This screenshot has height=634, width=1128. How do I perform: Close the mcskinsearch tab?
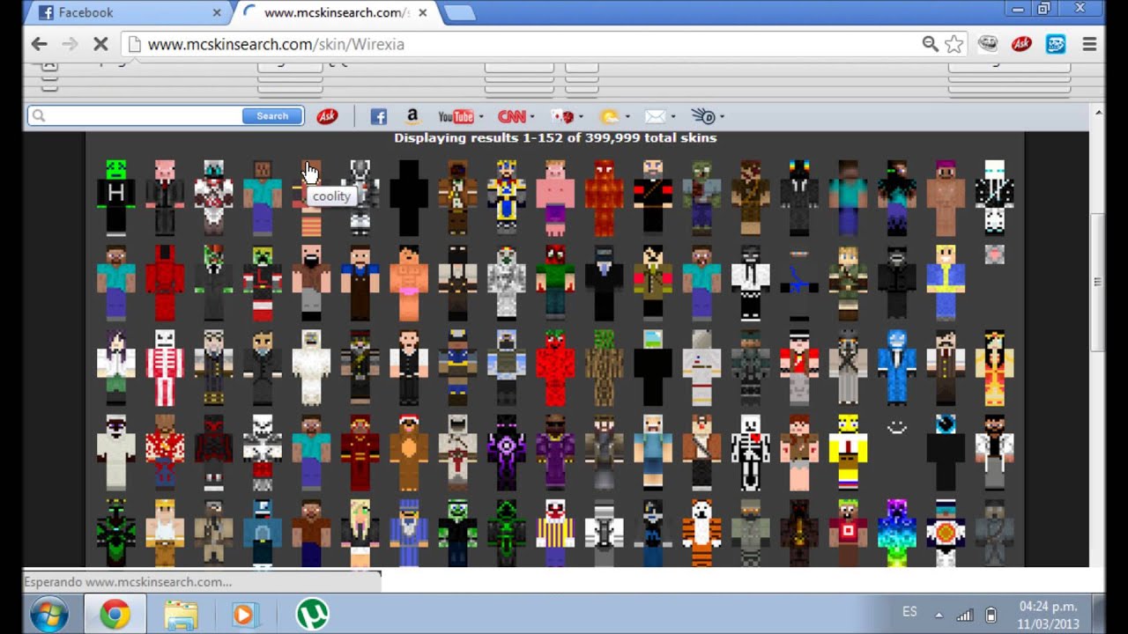click(423, 12)
